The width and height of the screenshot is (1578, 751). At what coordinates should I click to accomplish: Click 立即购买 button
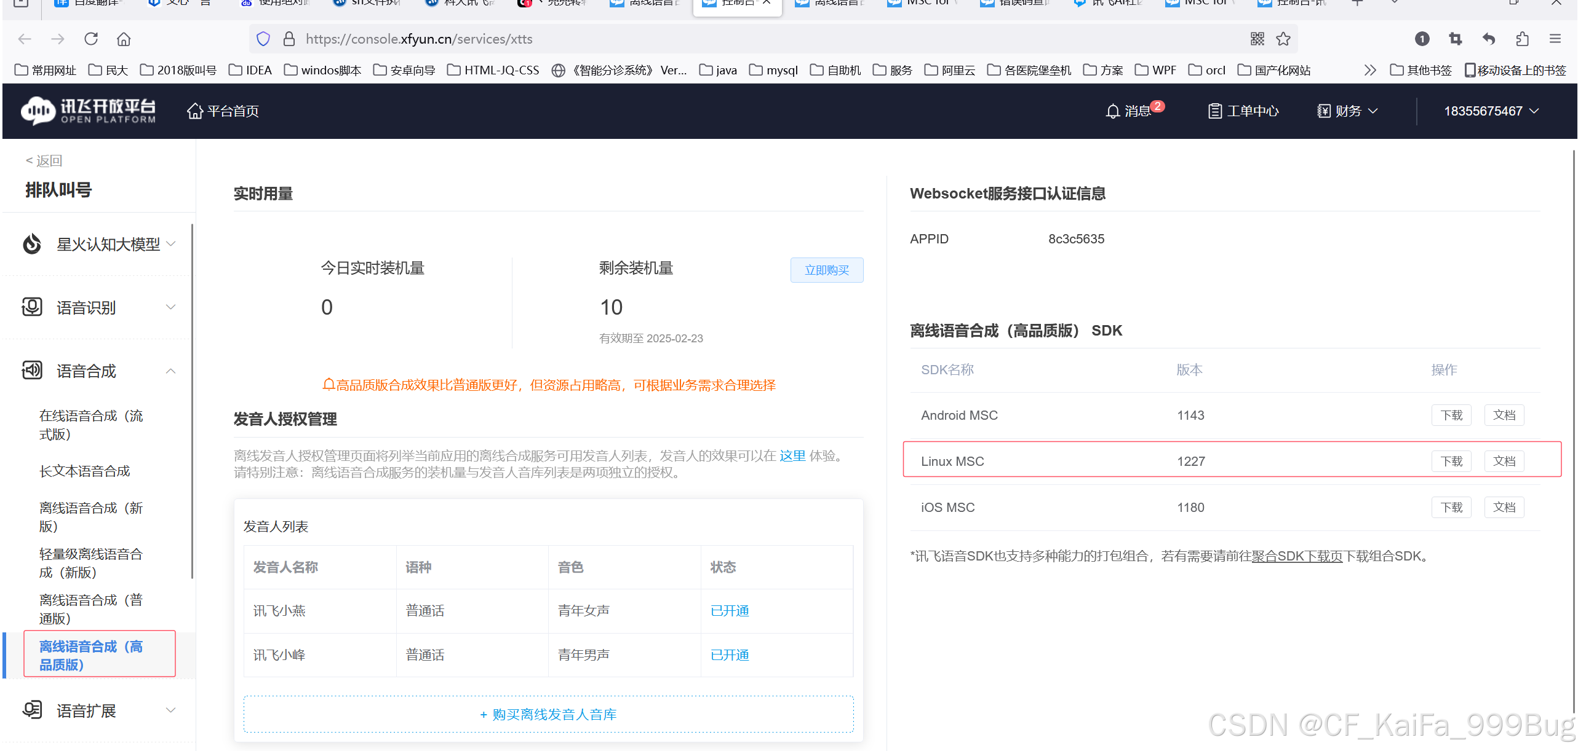[x=827, y=270]
